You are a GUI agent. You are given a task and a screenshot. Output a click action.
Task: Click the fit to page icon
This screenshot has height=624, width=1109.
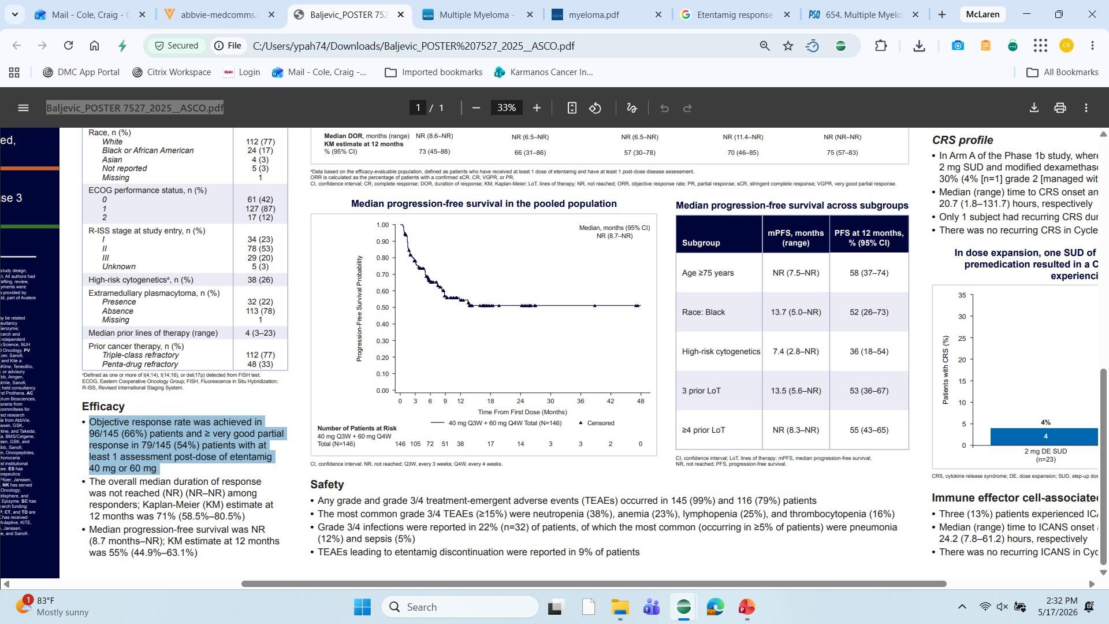tap(572, 108)
